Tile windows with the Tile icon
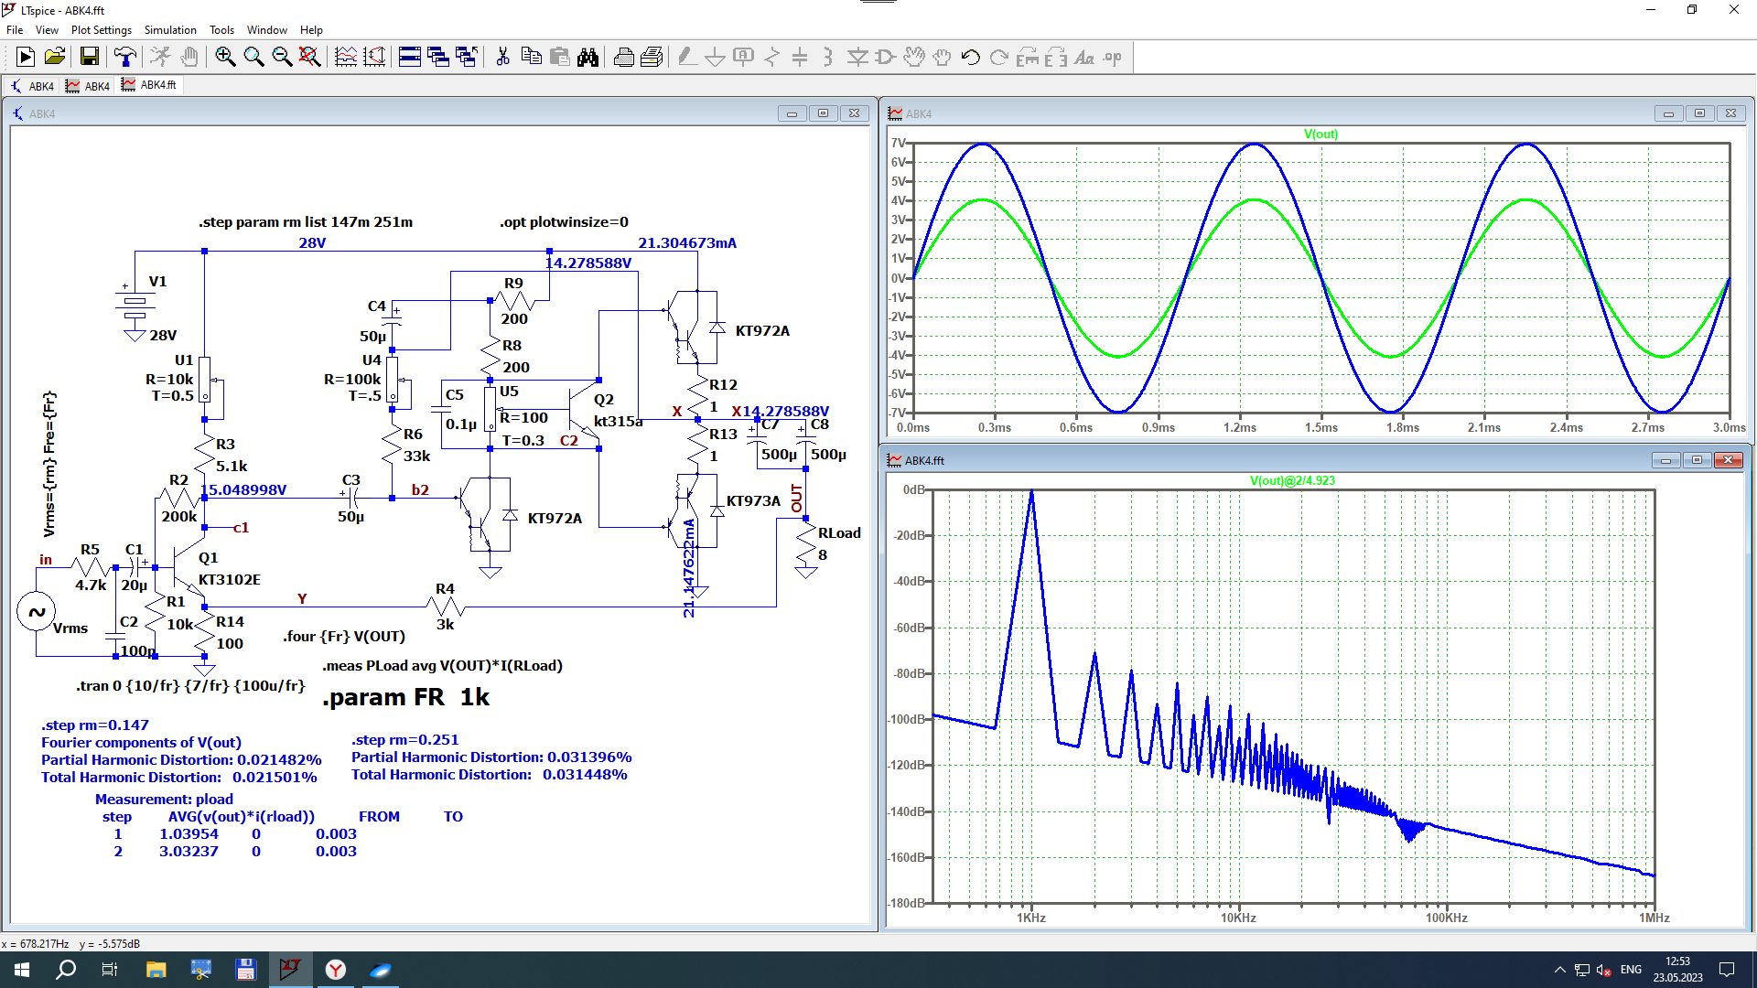Image resolution: width=1757 pixels, height=988 pixels. click(410, 58)
